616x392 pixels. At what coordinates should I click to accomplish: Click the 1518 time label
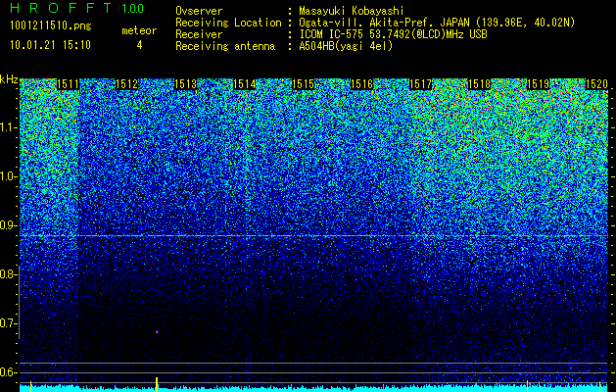tap(479, 84)
